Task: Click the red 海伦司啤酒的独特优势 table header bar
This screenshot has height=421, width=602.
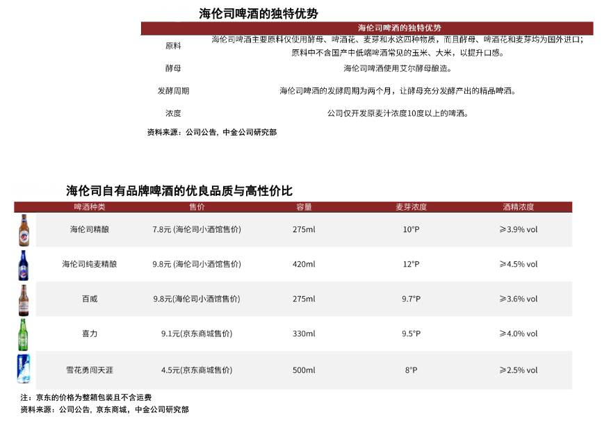Action: 399,28
